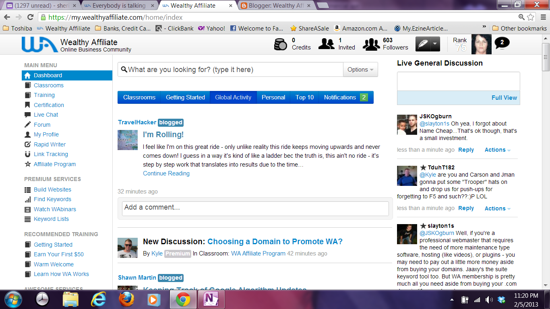Open the Personal tab
Image resolution: width=550 pixels, height=309 pixels.
[x=273, y=97]
